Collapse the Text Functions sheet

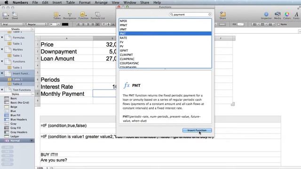[x=2, y=90]
